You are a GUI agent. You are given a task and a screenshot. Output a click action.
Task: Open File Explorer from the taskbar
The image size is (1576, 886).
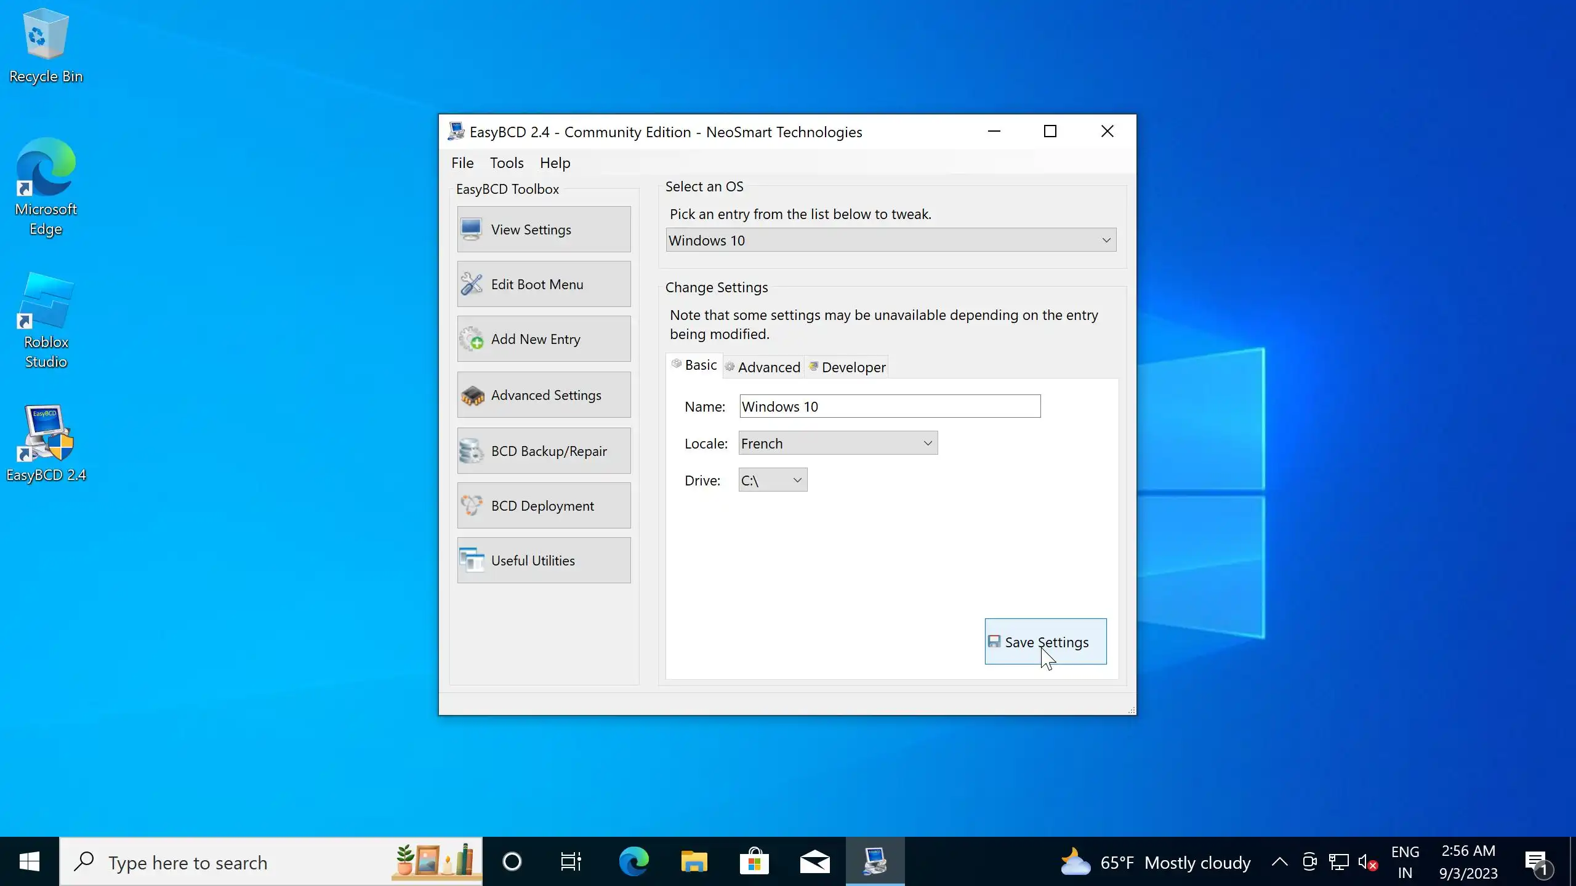point(694,861)
